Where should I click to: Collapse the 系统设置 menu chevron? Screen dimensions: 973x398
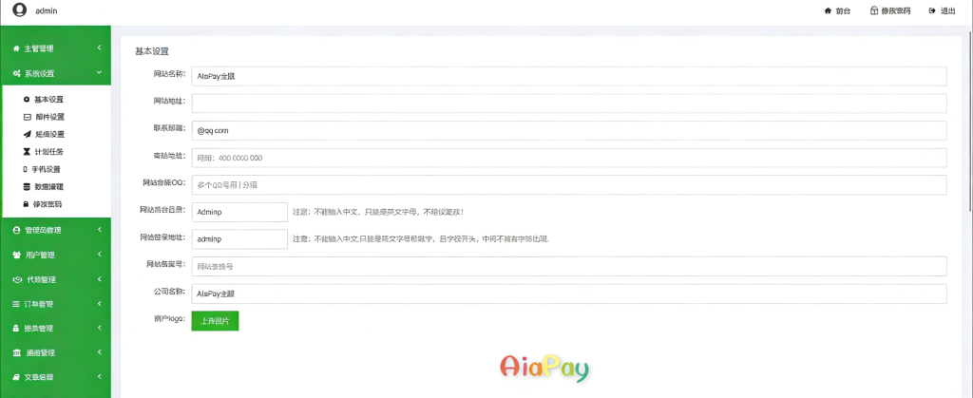coord(99,72)
